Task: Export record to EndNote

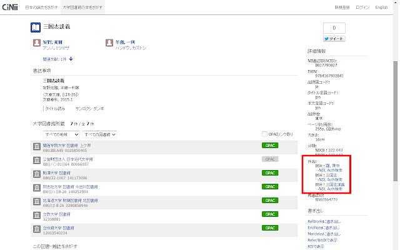Action: pyautogui.click(x=324, y=227)
